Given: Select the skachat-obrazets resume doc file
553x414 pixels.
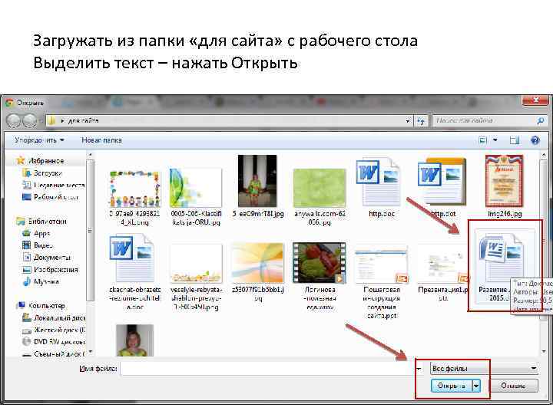Looking at the screenshot, I should coord(135,271).
